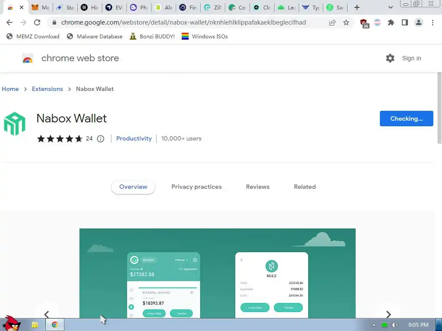Viewport: 442px width, 331px height.
Task: Go back using the browser back arrow
Action: [9, 22]
